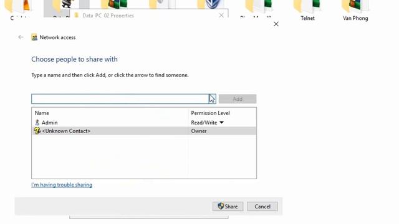
Task: Select the Van Phong folder in the background
Action: click(355, 11)
